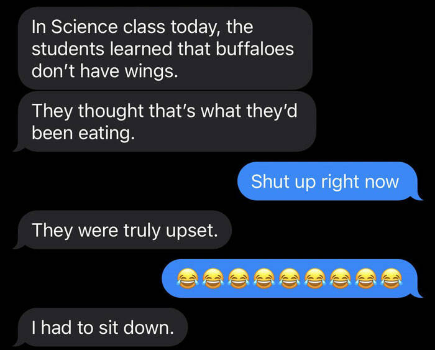Image resolution: width=435 pixels, height=350 pixels.
Task: Click the word "wings" in first message
Action: (151, 71)
